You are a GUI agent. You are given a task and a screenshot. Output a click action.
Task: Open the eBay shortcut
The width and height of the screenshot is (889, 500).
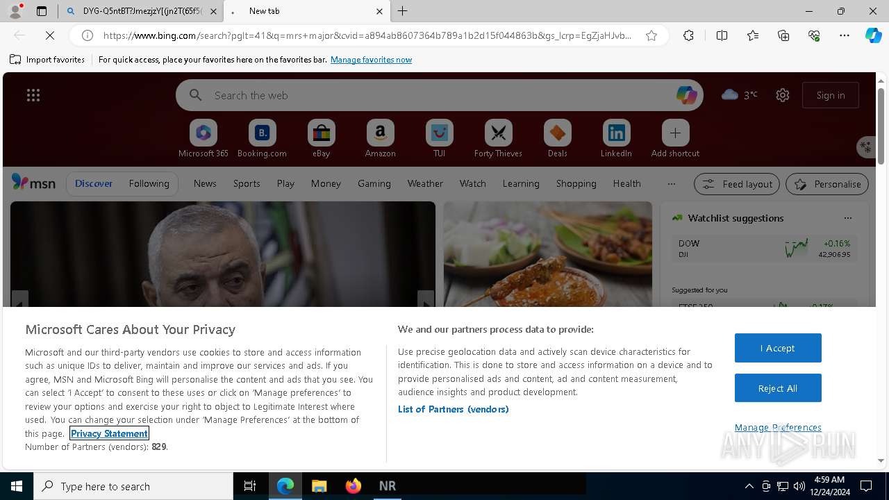pyautogui.click(x=321, y=138)
